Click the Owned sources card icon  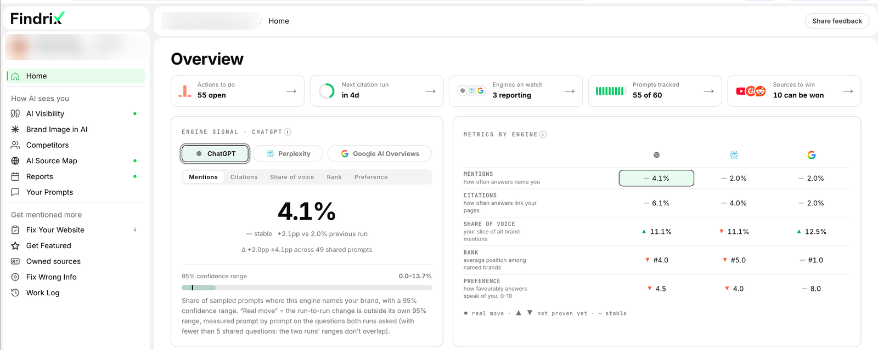[15, 261]
